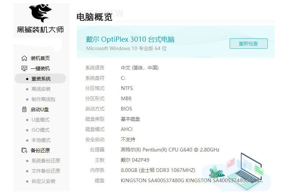This screenshot has width=293, height=195.
Task: Click the KINGSTON SA400S37480G disk value
Action: pos(192,181)
